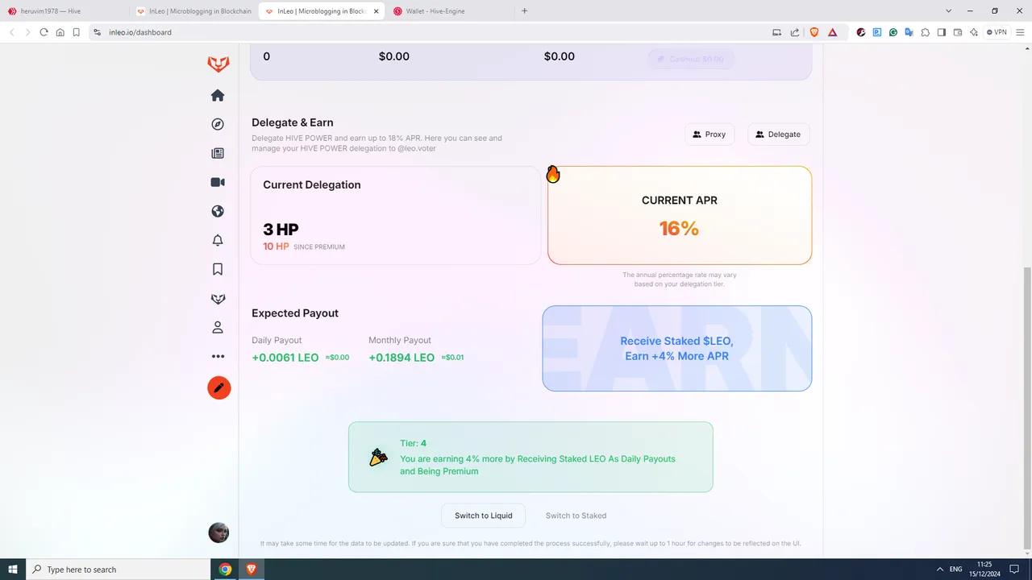Screen dimensions: 1032x580
Task: Click the share page icon in address bar
Action: pyautogui.click(x=795, y=32)
